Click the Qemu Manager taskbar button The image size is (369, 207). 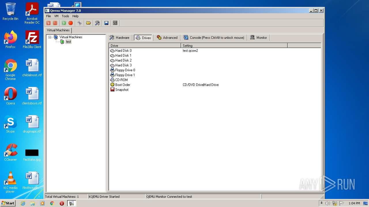point(71,203)
